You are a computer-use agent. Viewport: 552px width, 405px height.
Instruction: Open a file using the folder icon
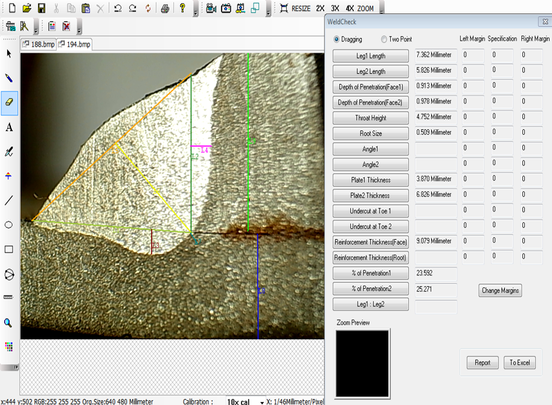[x=27, y=8]
